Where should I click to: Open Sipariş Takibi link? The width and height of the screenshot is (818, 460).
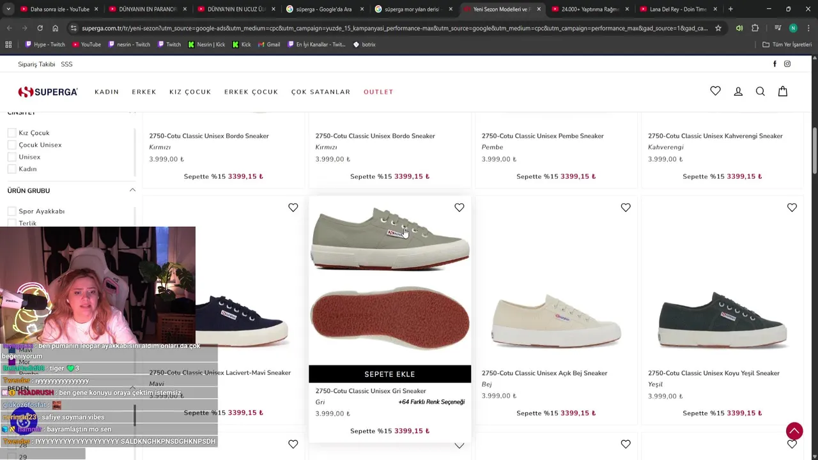pos(36,65)
